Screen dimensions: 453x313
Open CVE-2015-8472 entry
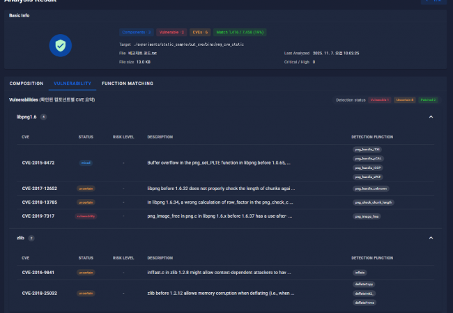pyautogui.click(x=38, y=163)
